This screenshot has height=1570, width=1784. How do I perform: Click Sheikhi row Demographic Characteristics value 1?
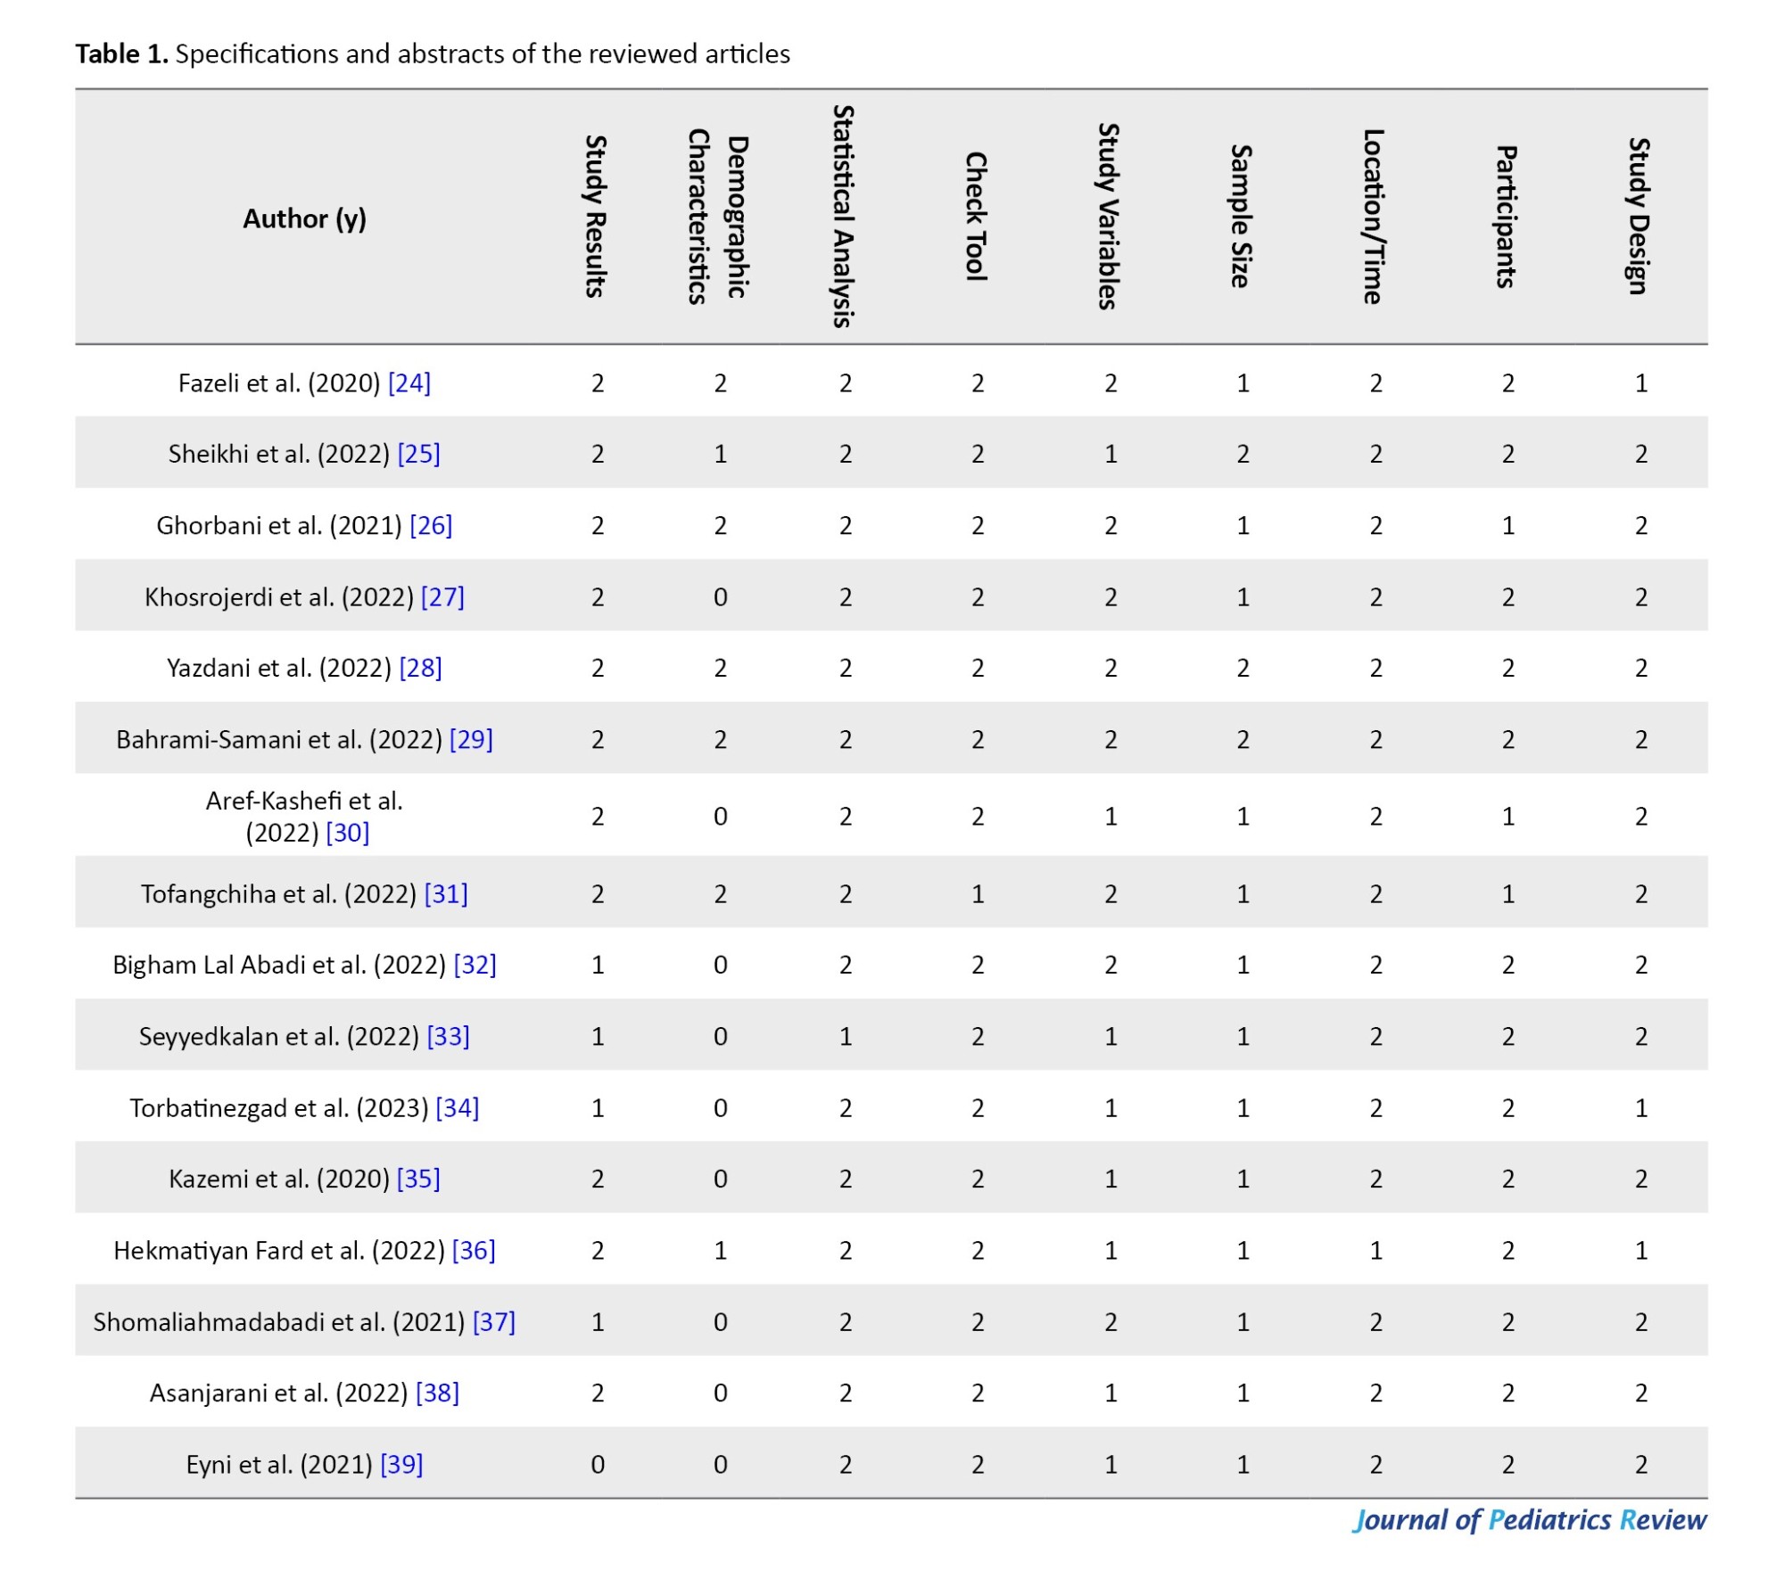[x=721, y=455]
